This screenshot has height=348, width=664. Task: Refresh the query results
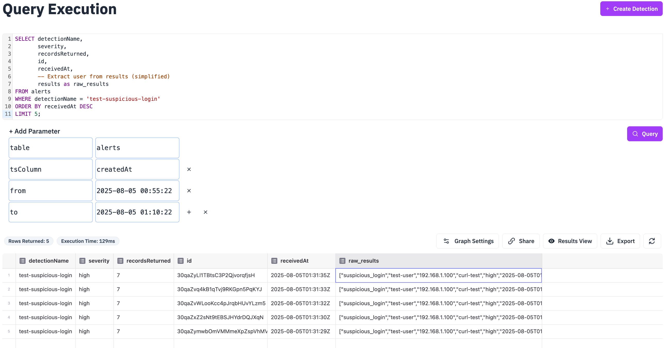tap(652, 241)
